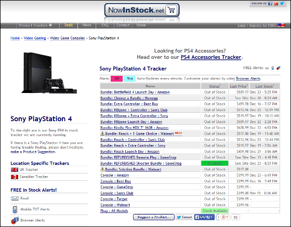Screen dimensions: 291x227
Task: Open the PS4 Accessories Tracker link
Action: [211, 57]
